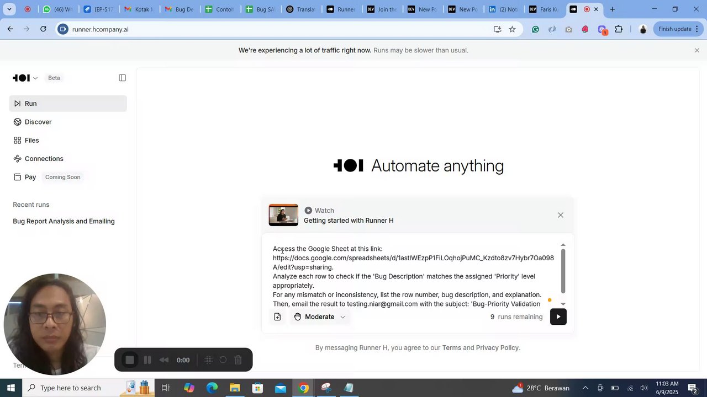
Task: Open the Chrome extensions puzzle menu
Action: (x=619, y=29)
